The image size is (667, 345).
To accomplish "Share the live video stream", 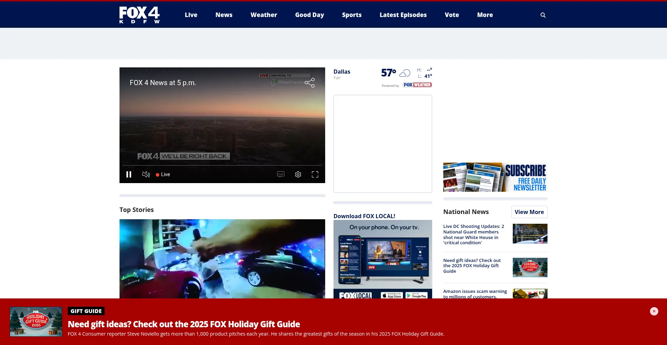I will pyautogui.click(x=310, y=83).
